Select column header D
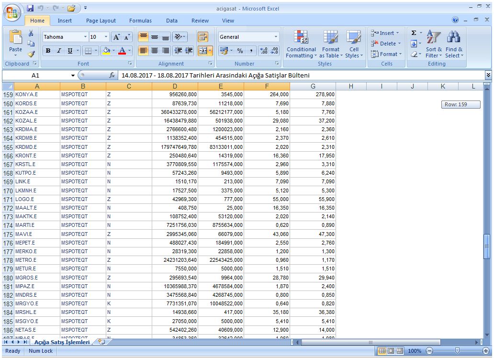Viewport: 494px width, 358px height. coord(175,86)
